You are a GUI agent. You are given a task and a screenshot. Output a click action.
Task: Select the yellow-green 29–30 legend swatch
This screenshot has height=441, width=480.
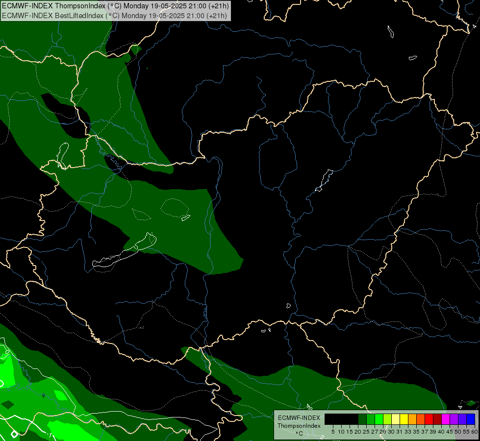click(387, 419)
